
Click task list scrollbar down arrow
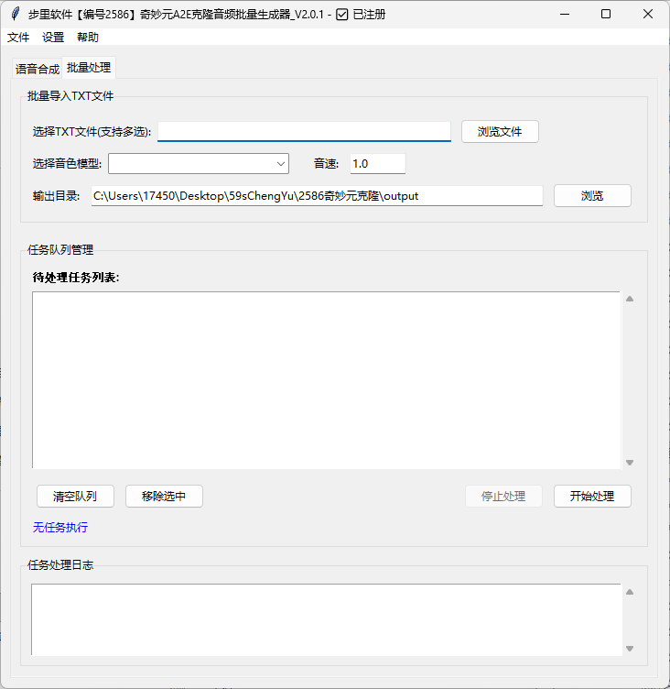pyautogui.click(x=630, y=463)
